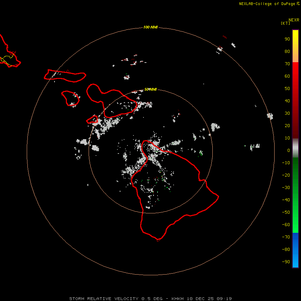Click the KT units label above color scale

point(285,23)
